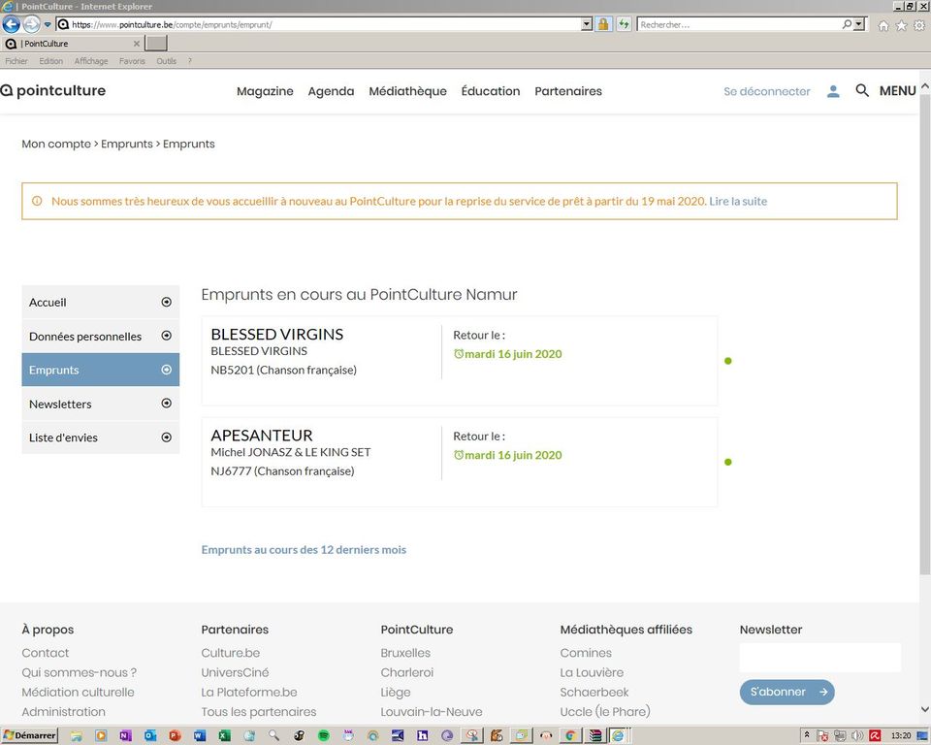The image size is (931, 745).
Task: Expand the search provider dropdown arrow
Action: pos(858,24)
